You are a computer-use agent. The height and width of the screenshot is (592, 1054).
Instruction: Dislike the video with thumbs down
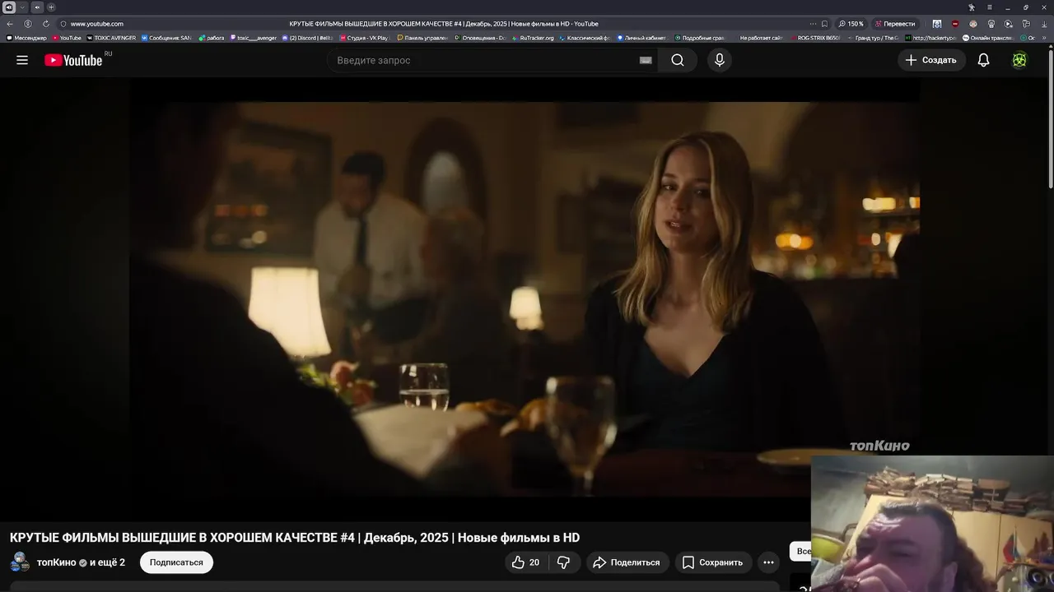tap(564, 562)
